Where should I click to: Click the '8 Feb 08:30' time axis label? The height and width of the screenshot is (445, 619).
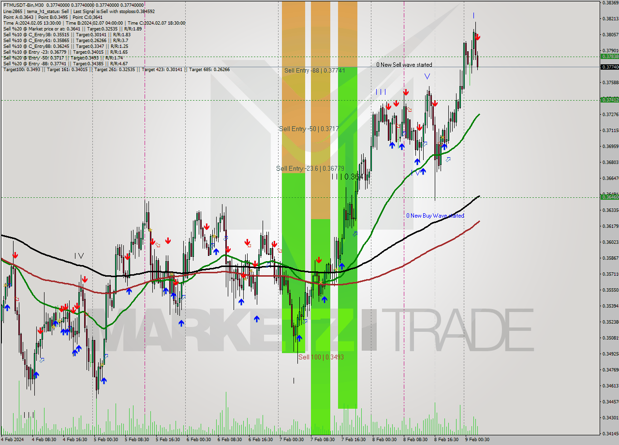tap(415, 440)
